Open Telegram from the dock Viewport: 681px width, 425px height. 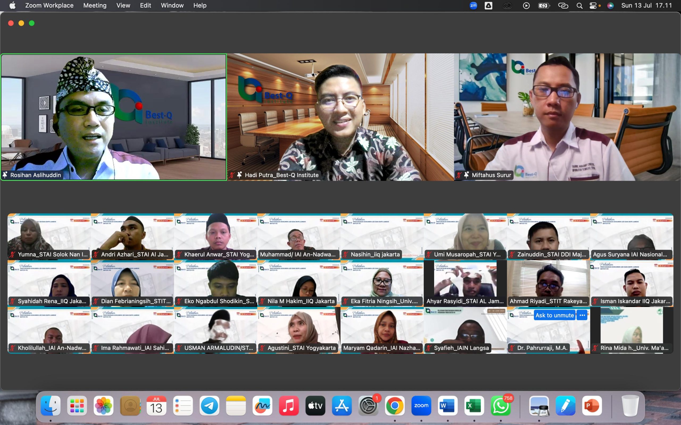coord(209,406)
